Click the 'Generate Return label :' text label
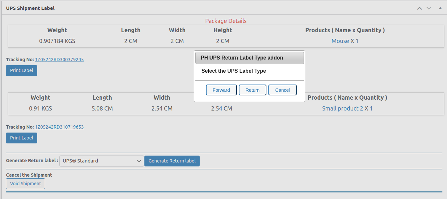This screenshot has width=447, height=199. 32,161
